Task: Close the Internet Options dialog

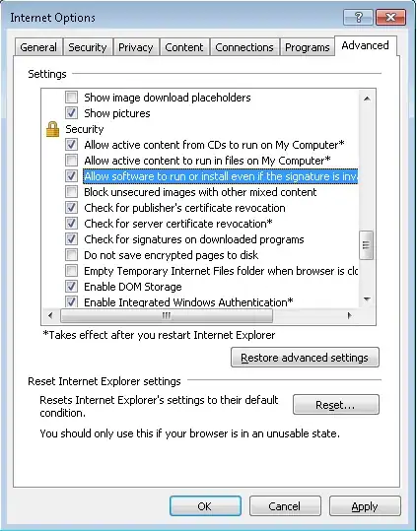Action: click(390, 17)
